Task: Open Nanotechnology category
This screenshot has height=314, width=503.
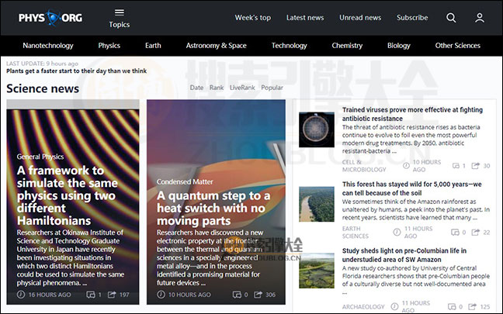Action: tap(48, 46)
